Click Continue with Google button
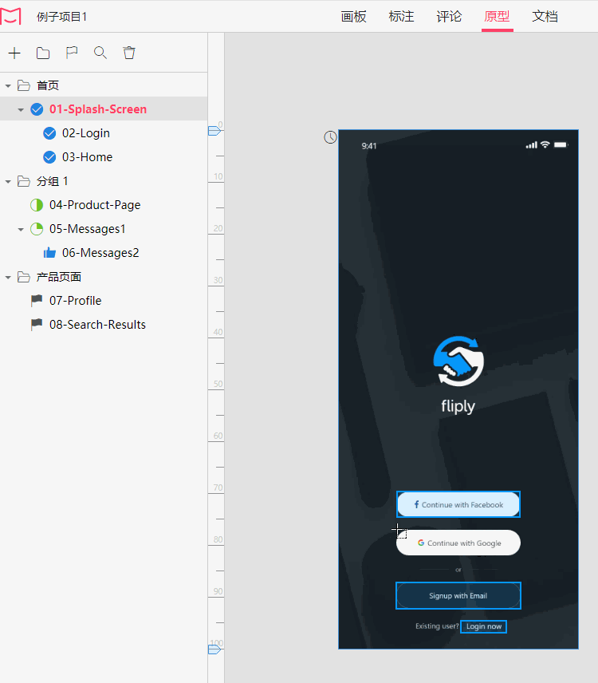 click(458, 543)
